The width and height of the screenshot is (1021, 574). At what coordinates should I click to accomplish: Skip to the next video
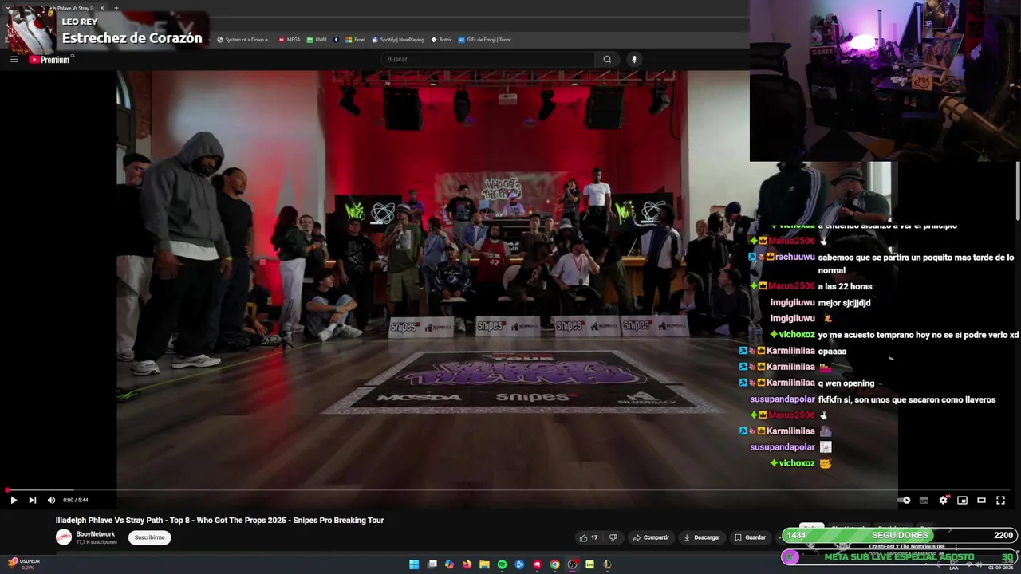(32, 501)
